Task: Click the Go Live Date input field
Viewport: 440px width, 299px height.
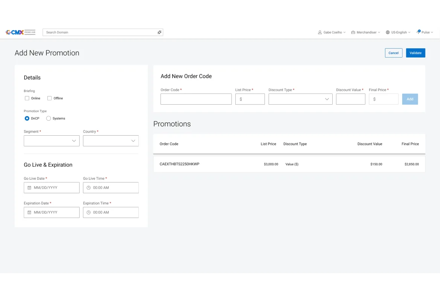Action: (52, 188)
